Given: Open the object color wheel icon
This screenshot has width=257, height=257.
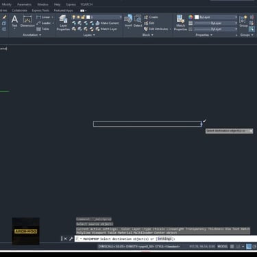Looking at the screenshot, I should click(x=191, y=17).
